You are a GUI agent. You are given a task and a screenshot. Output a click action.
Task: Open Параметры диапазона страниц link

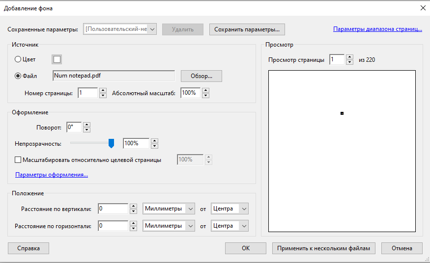377,29
